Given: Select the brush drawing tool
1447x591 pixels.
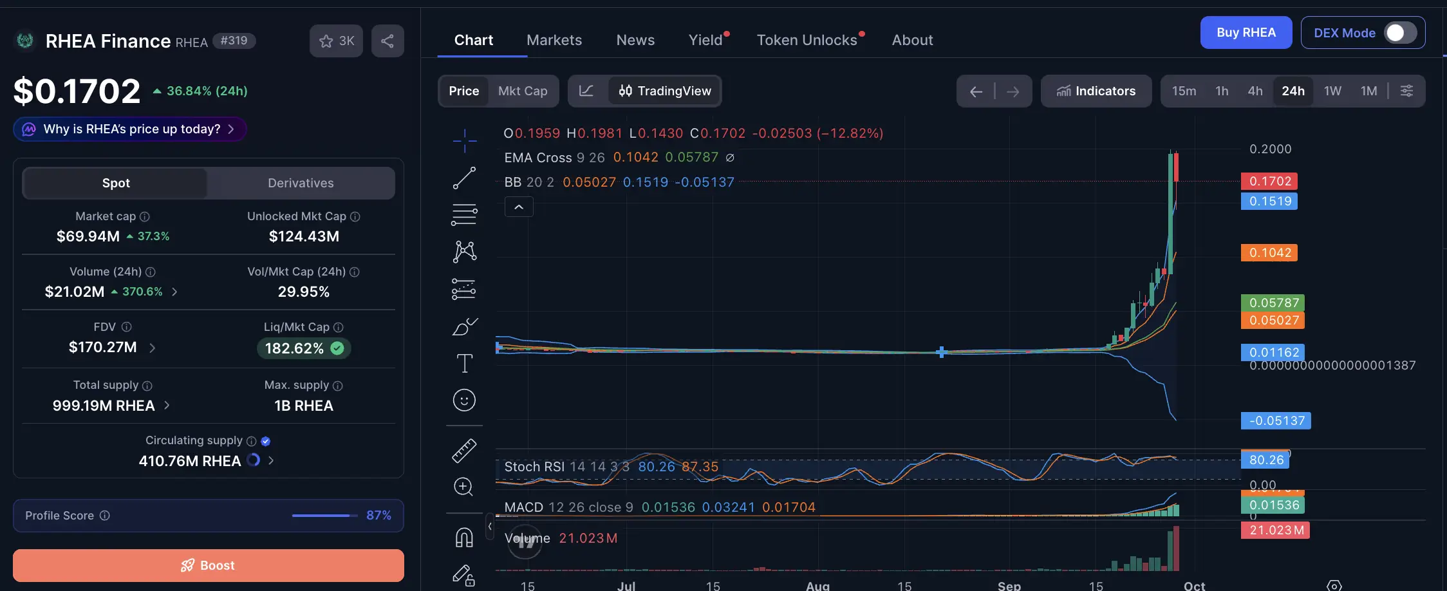Looking at the screenshot, I should [464, 326].
